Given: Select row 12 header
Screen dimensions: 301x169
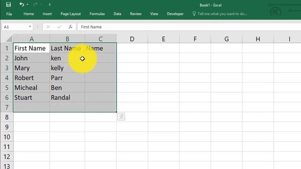Looking at the screenshot, I should tap(7, 156).
